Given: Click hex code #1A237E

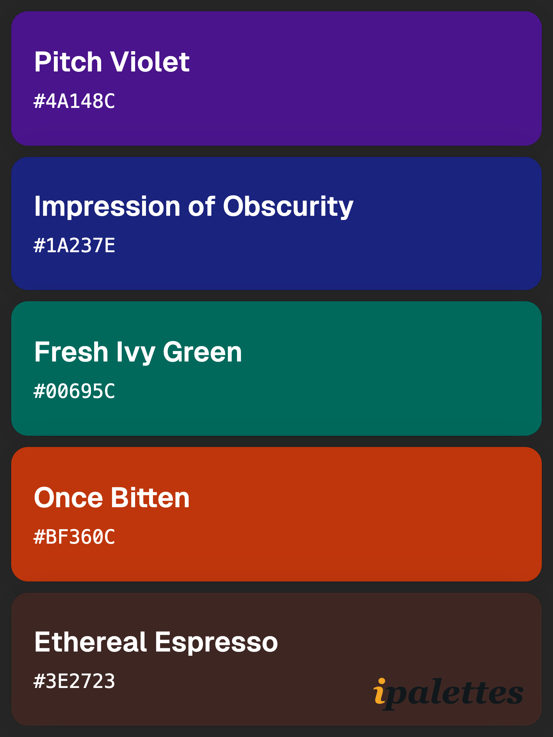Looking at the screenshot, I should (x=74, y=246).
